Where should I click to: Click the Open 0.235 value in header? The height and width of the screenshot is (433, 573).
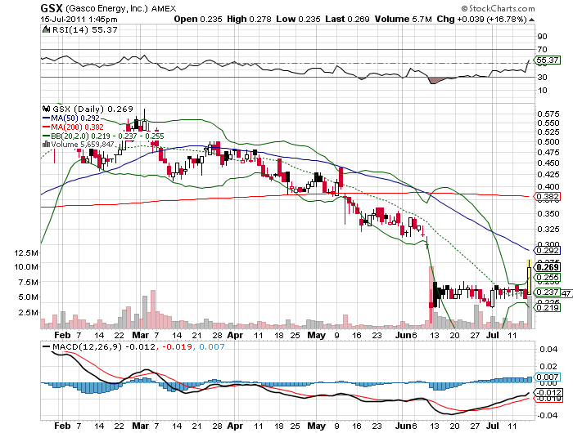pyautogui.click(x=198, y=19)
